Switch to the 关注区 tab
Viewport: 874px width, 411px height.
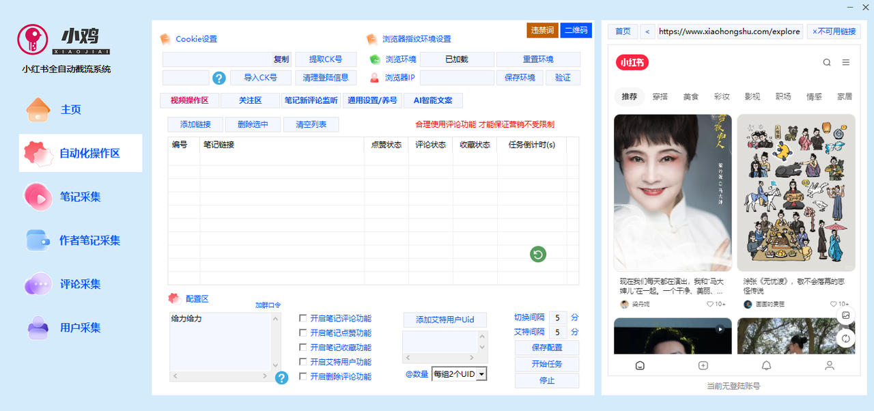click(x=250, y=100)
